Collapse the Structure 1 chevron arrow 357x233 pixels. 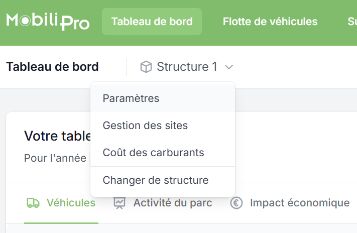click(229, 67)
